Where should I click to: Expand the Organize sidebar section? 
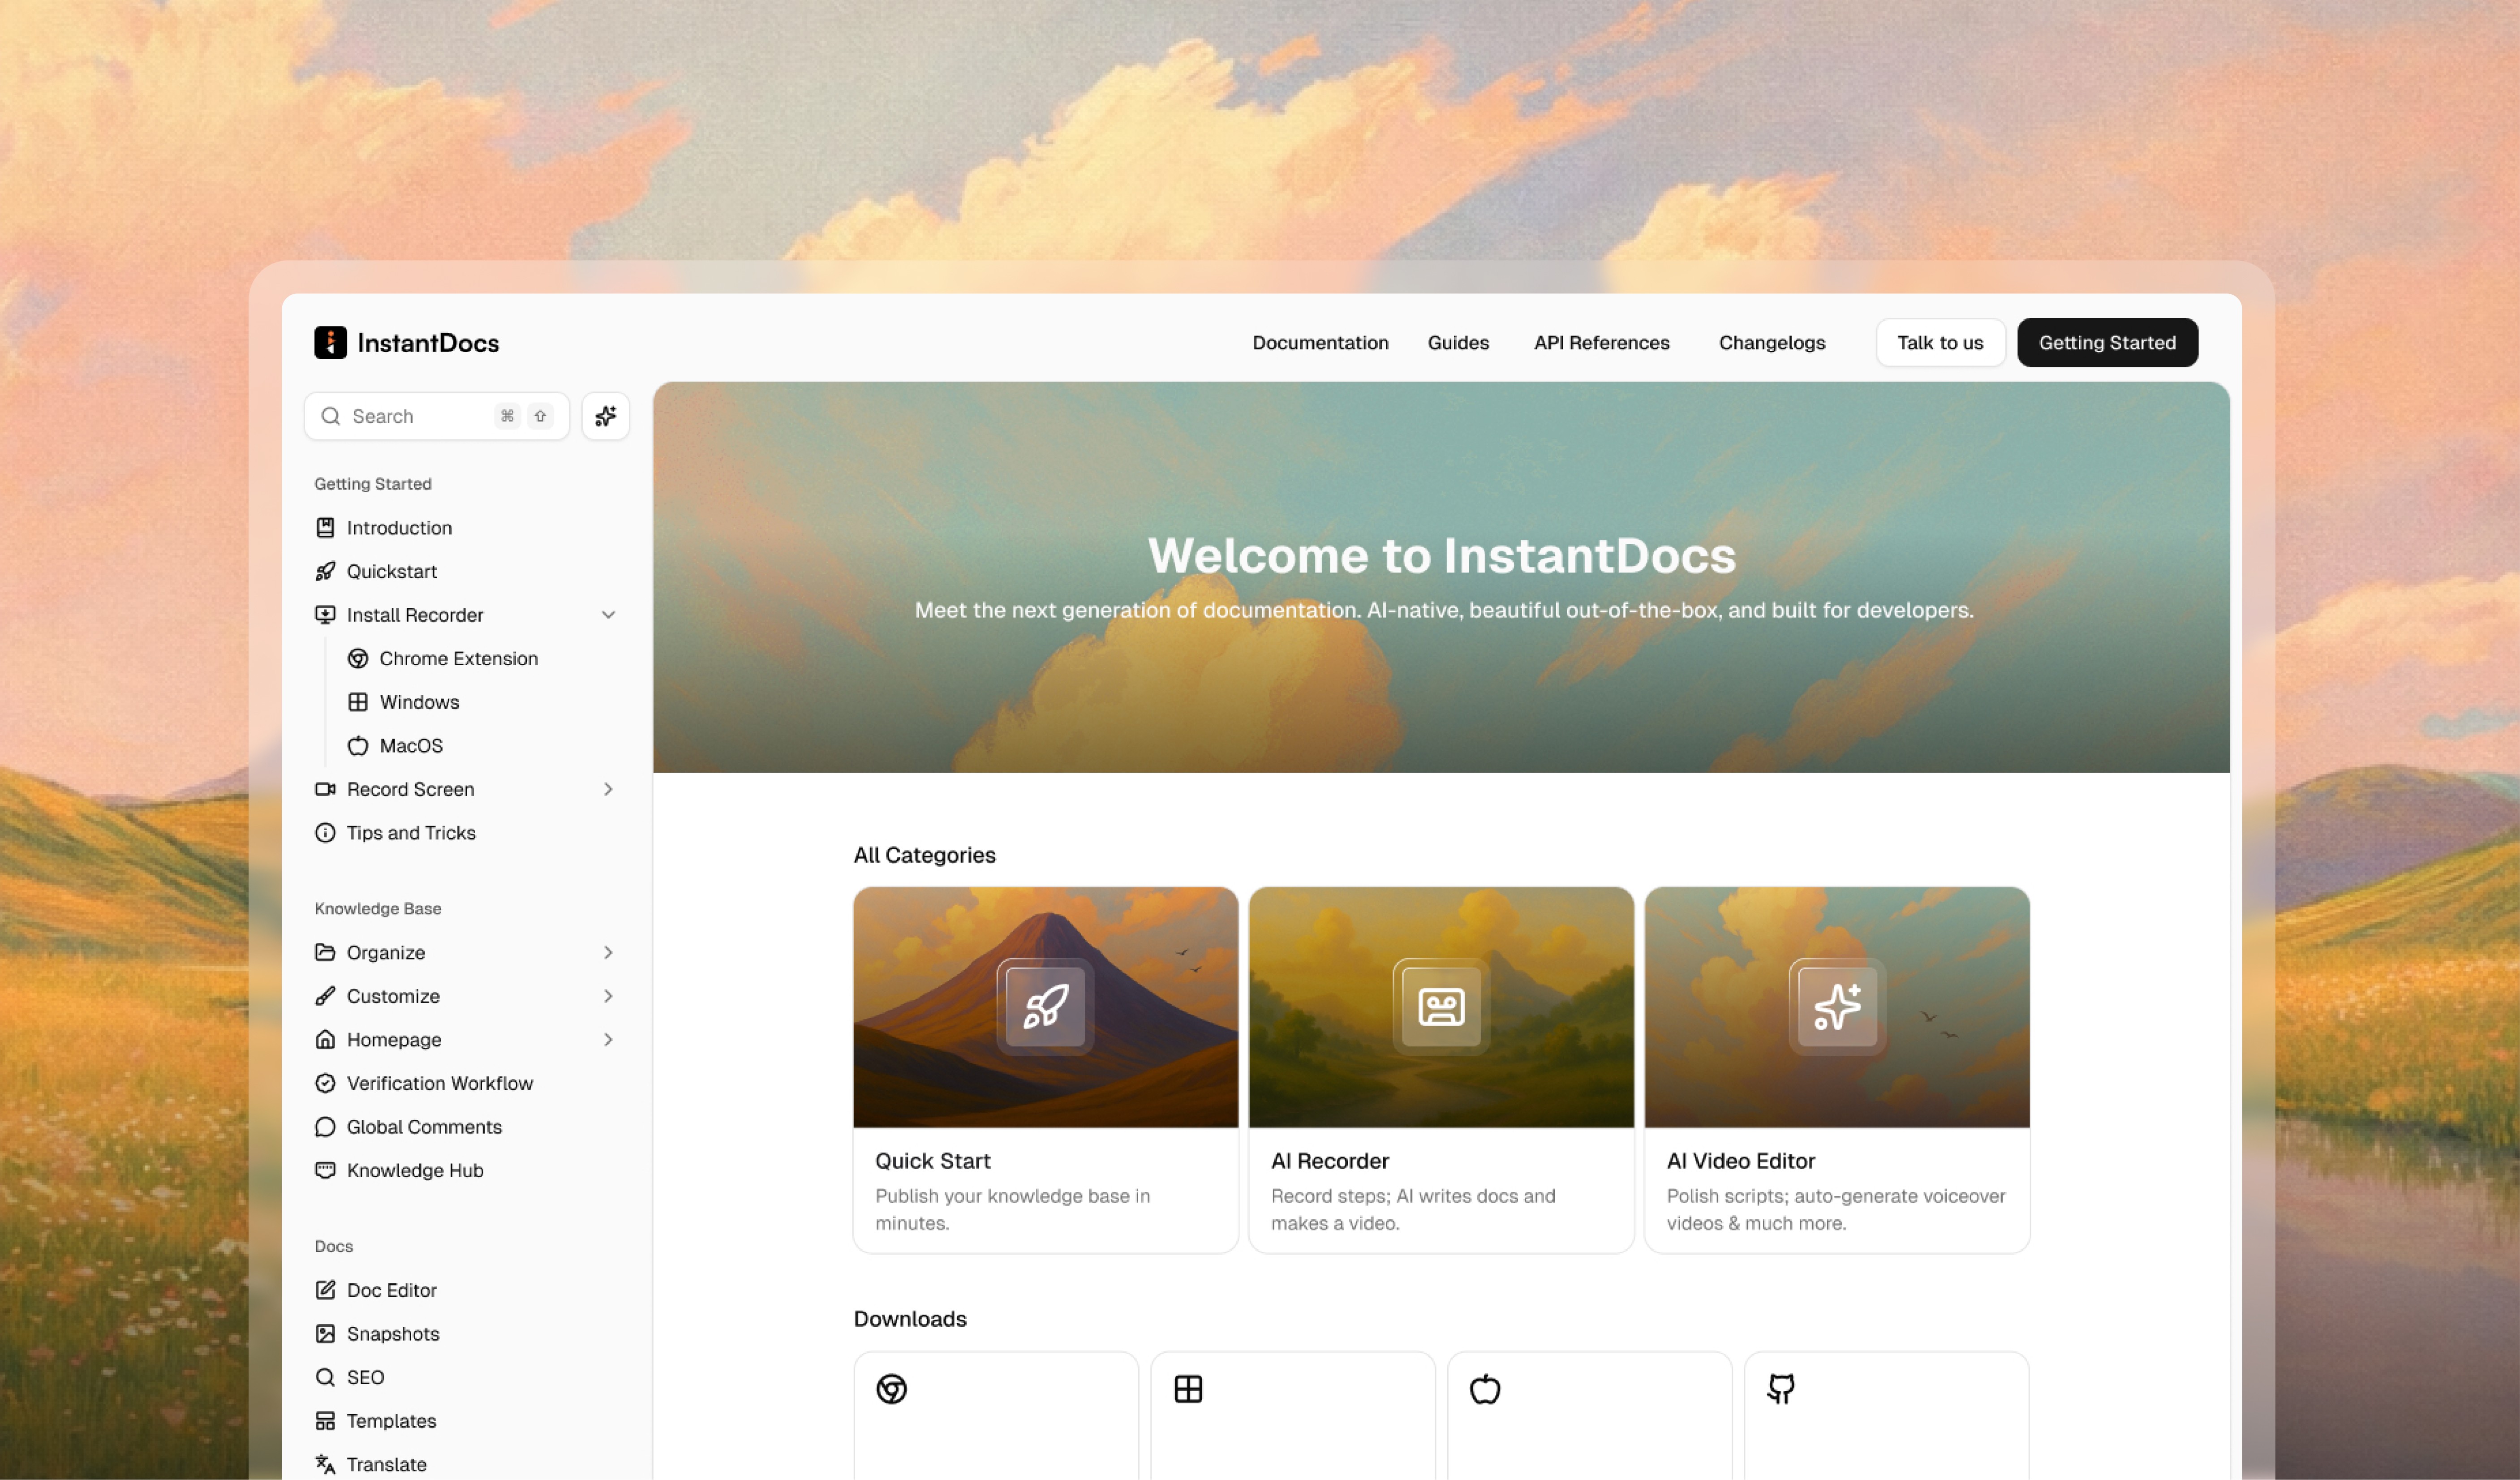click(x=608, y=952)
